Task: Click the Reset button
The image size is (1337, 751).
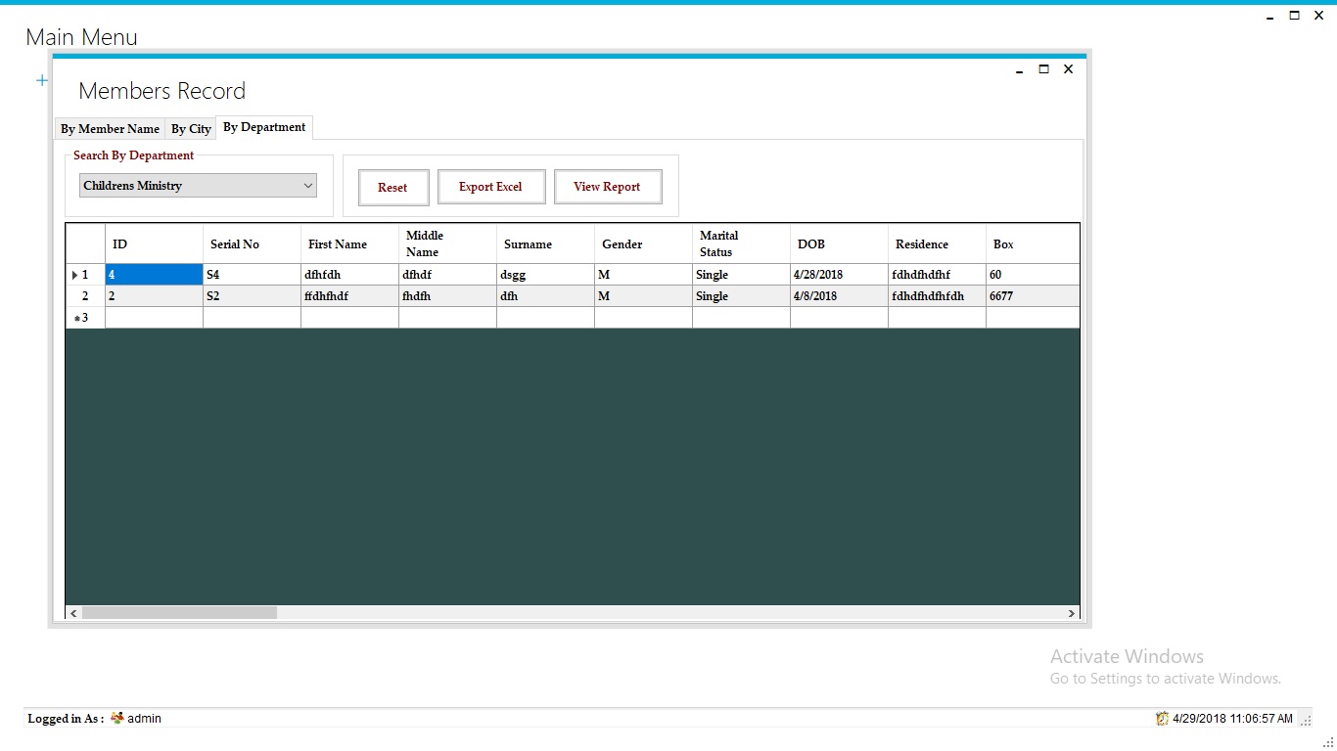Action: pyautogui.click(x=392, y=187)
